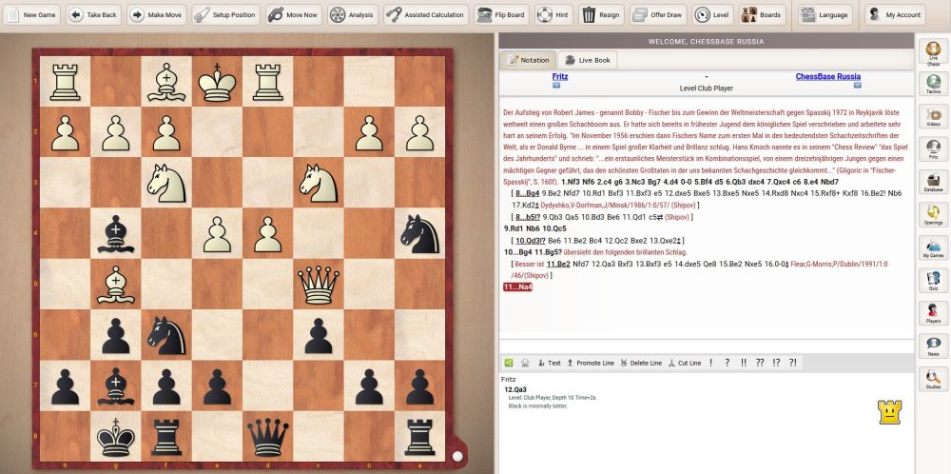The image size is (951, 474).
Task: Click the yellow rook mascot icon
Action: click(889, 411)
